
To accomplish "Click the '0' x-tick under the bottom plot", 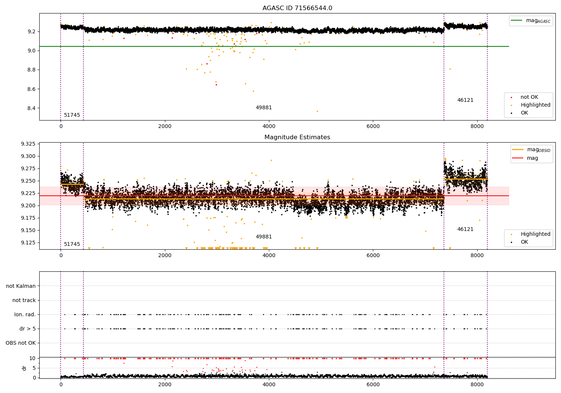I will coord(61,385).
